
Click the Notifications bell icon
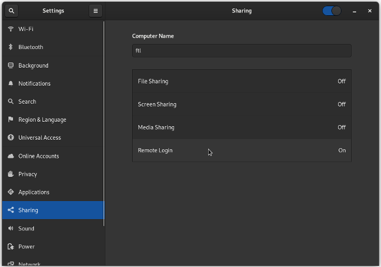click(11, 83)
